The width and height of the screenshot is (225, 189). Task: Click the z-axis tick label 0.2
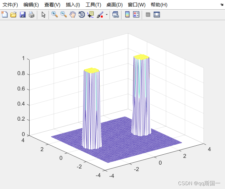(21, 119)
